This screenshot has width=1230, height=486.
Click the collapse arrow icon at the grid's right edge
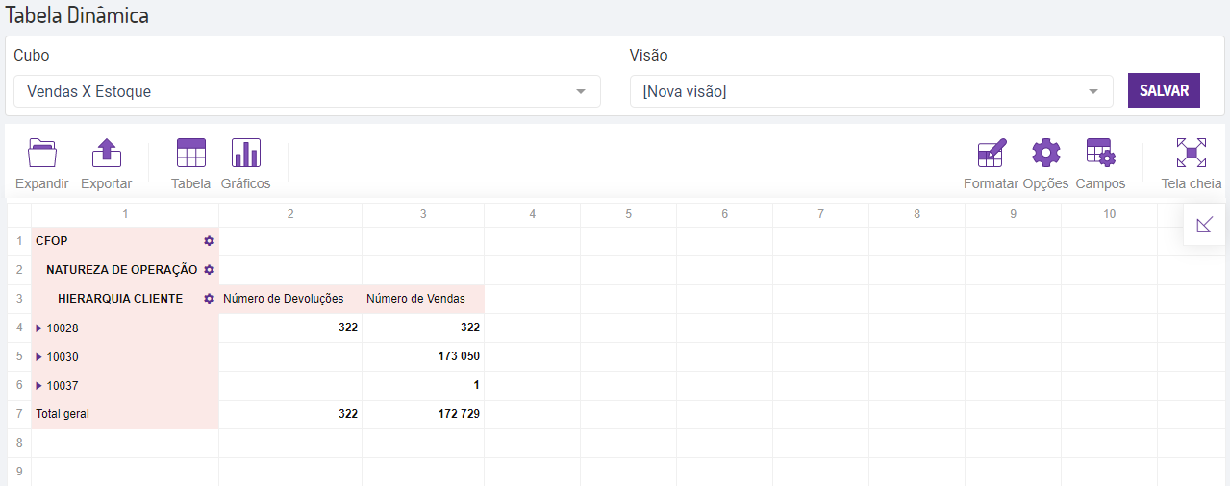coord(1204,225)
